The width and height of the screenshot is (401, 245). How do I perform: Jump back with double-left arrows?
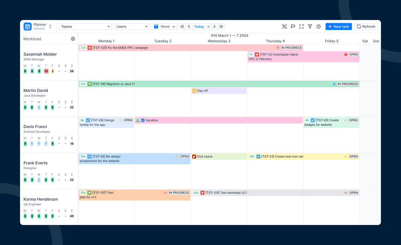pos(182,26)
